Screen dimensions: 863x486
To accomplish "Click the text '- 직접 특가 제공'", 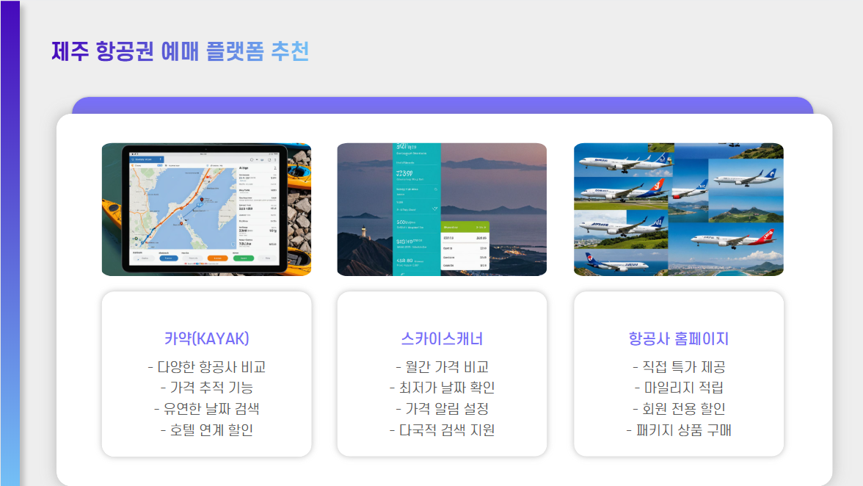I will coord(679,367).
